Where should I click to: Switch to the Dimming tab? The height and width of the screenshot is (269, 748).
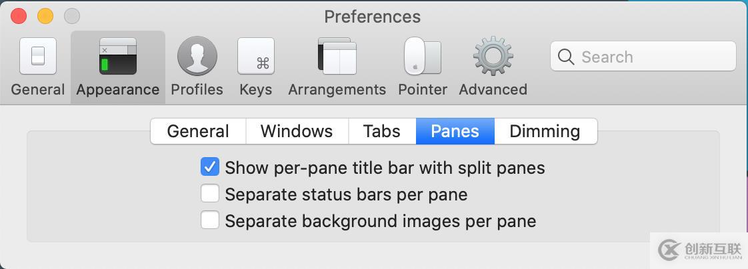coord(545,131)
